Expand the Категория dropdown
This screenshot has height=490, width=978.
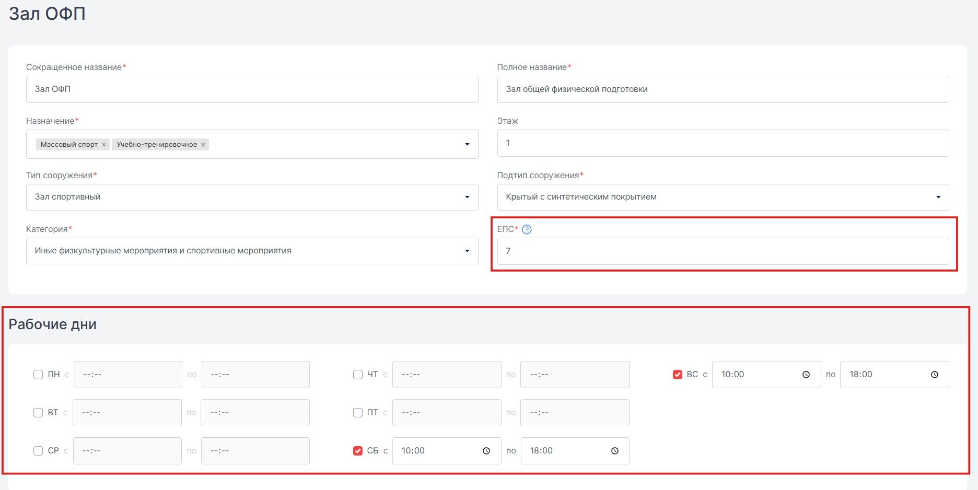click(252, 251)
